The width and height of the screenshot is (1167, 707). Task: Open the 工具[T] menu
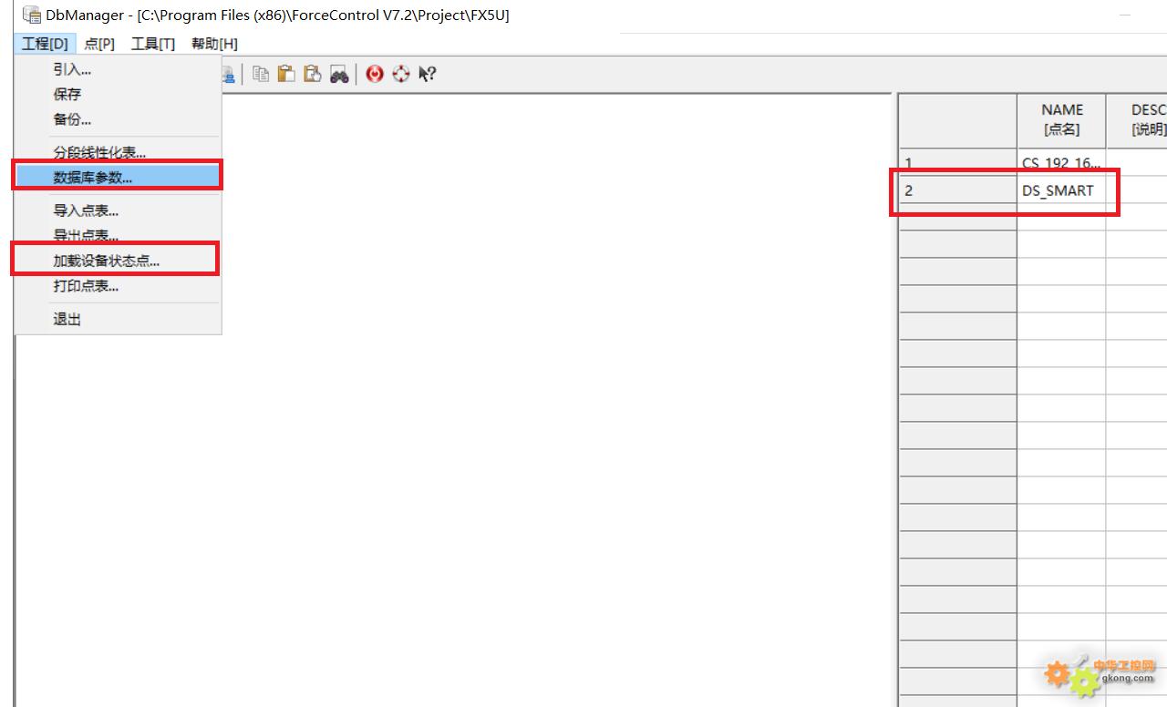point(153,44)
